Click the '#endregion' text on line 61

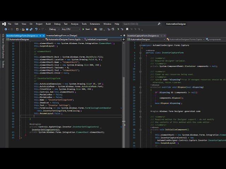click(35, 124)
